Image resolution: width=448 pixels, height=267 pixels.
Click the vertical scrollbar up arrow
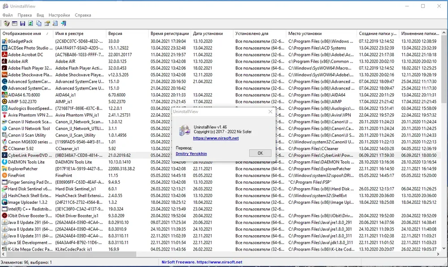pyautogui.click(x=444, y=33)
